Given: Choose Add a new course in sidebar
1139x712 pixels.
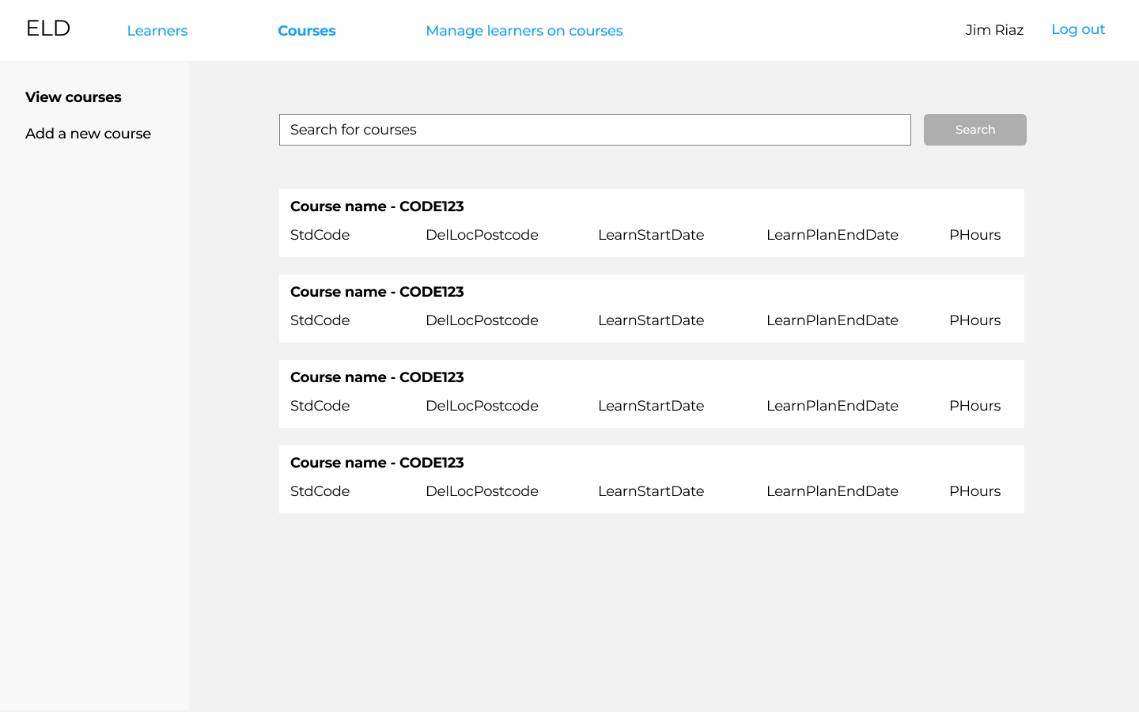Looking at the screenshot, I should [88, 134].
